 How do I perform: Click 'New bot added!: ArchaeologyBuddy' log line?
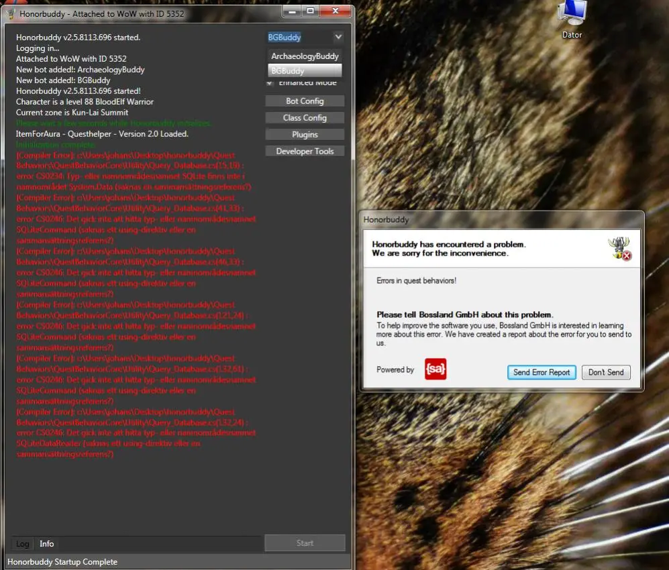(x=81, y=70)
